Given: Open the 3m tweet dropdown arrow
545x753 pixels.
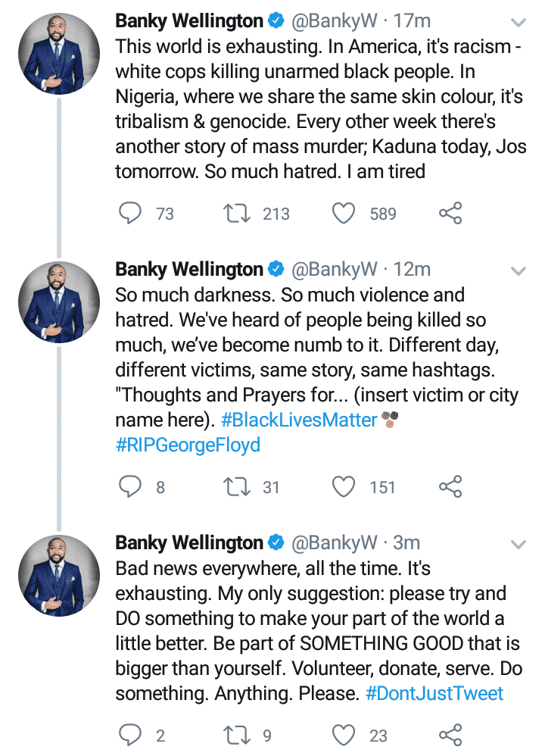Looking at the screenshot, I should (x=519, y=544).
